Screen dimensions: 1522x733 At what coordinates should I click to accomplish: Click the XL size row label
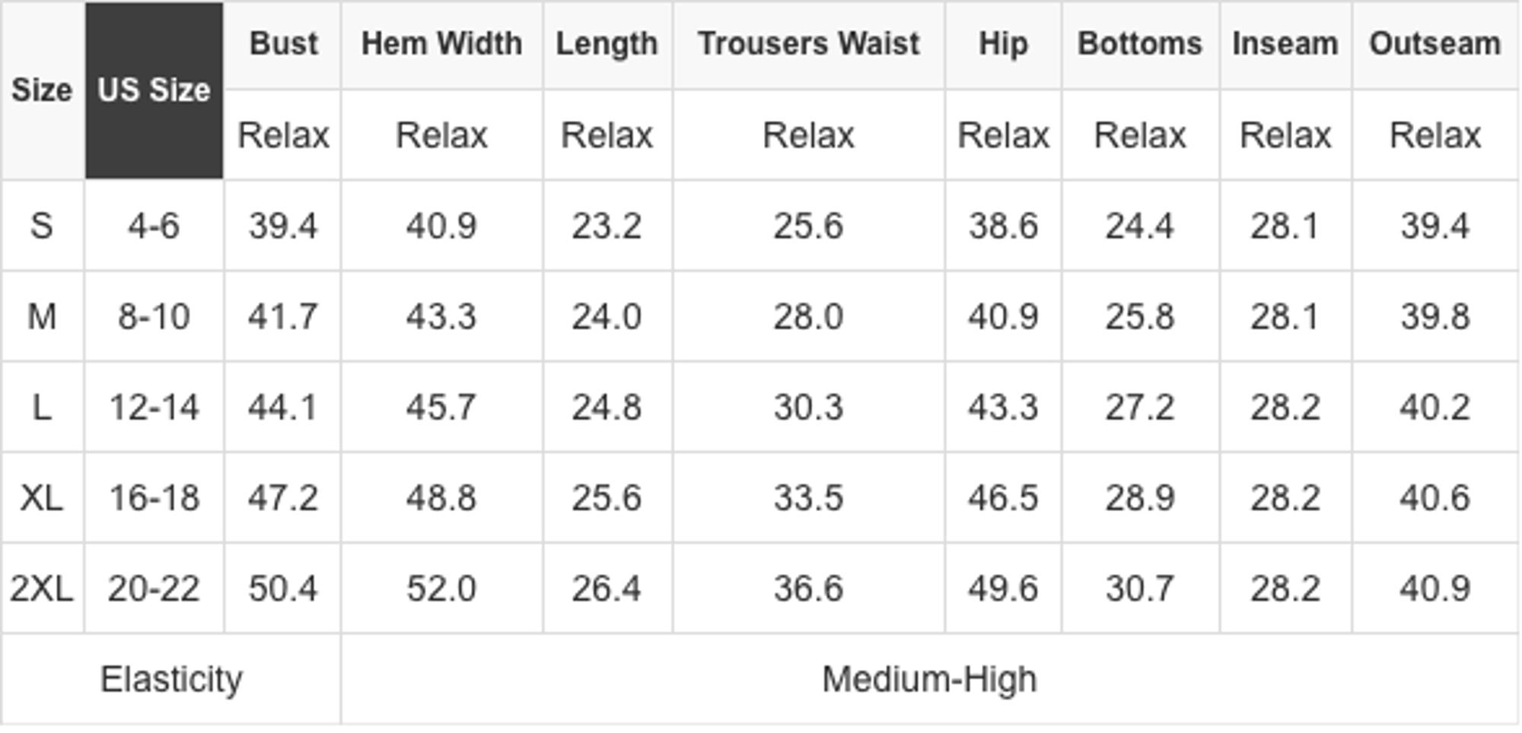42,498
